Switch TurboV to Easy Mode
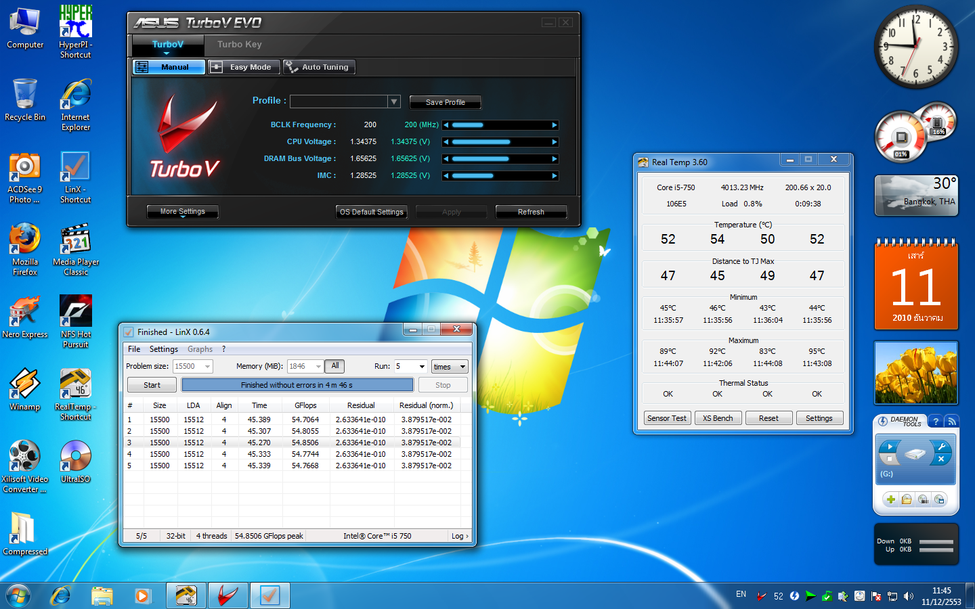Screen dimensions: 975x609 click(243, 67)
